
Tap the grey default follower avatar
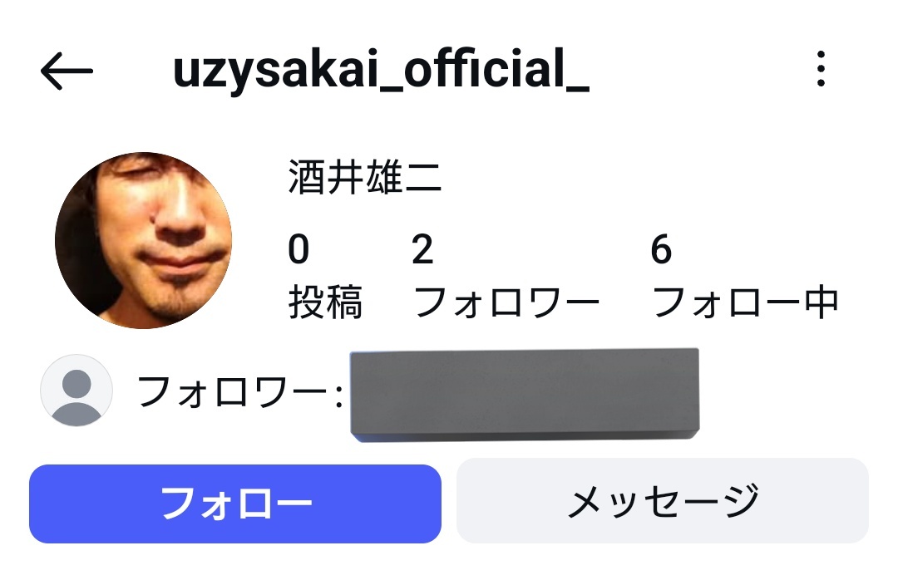click(x=76, y=391)
